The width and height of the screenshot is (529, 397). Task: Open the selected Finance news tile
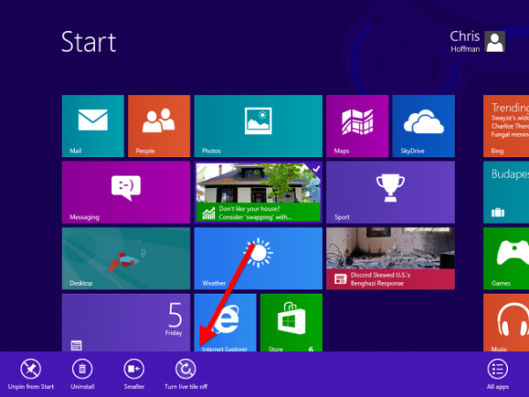[258, 192]
